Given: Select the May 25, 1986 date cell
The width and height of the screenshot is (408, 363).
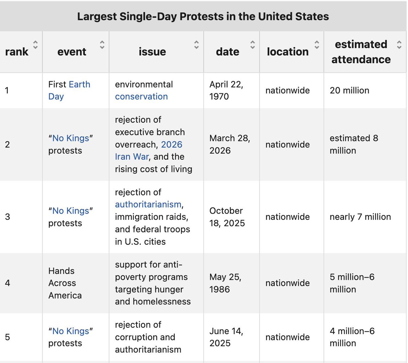Looking at the screenshot, I should (232, 283).
